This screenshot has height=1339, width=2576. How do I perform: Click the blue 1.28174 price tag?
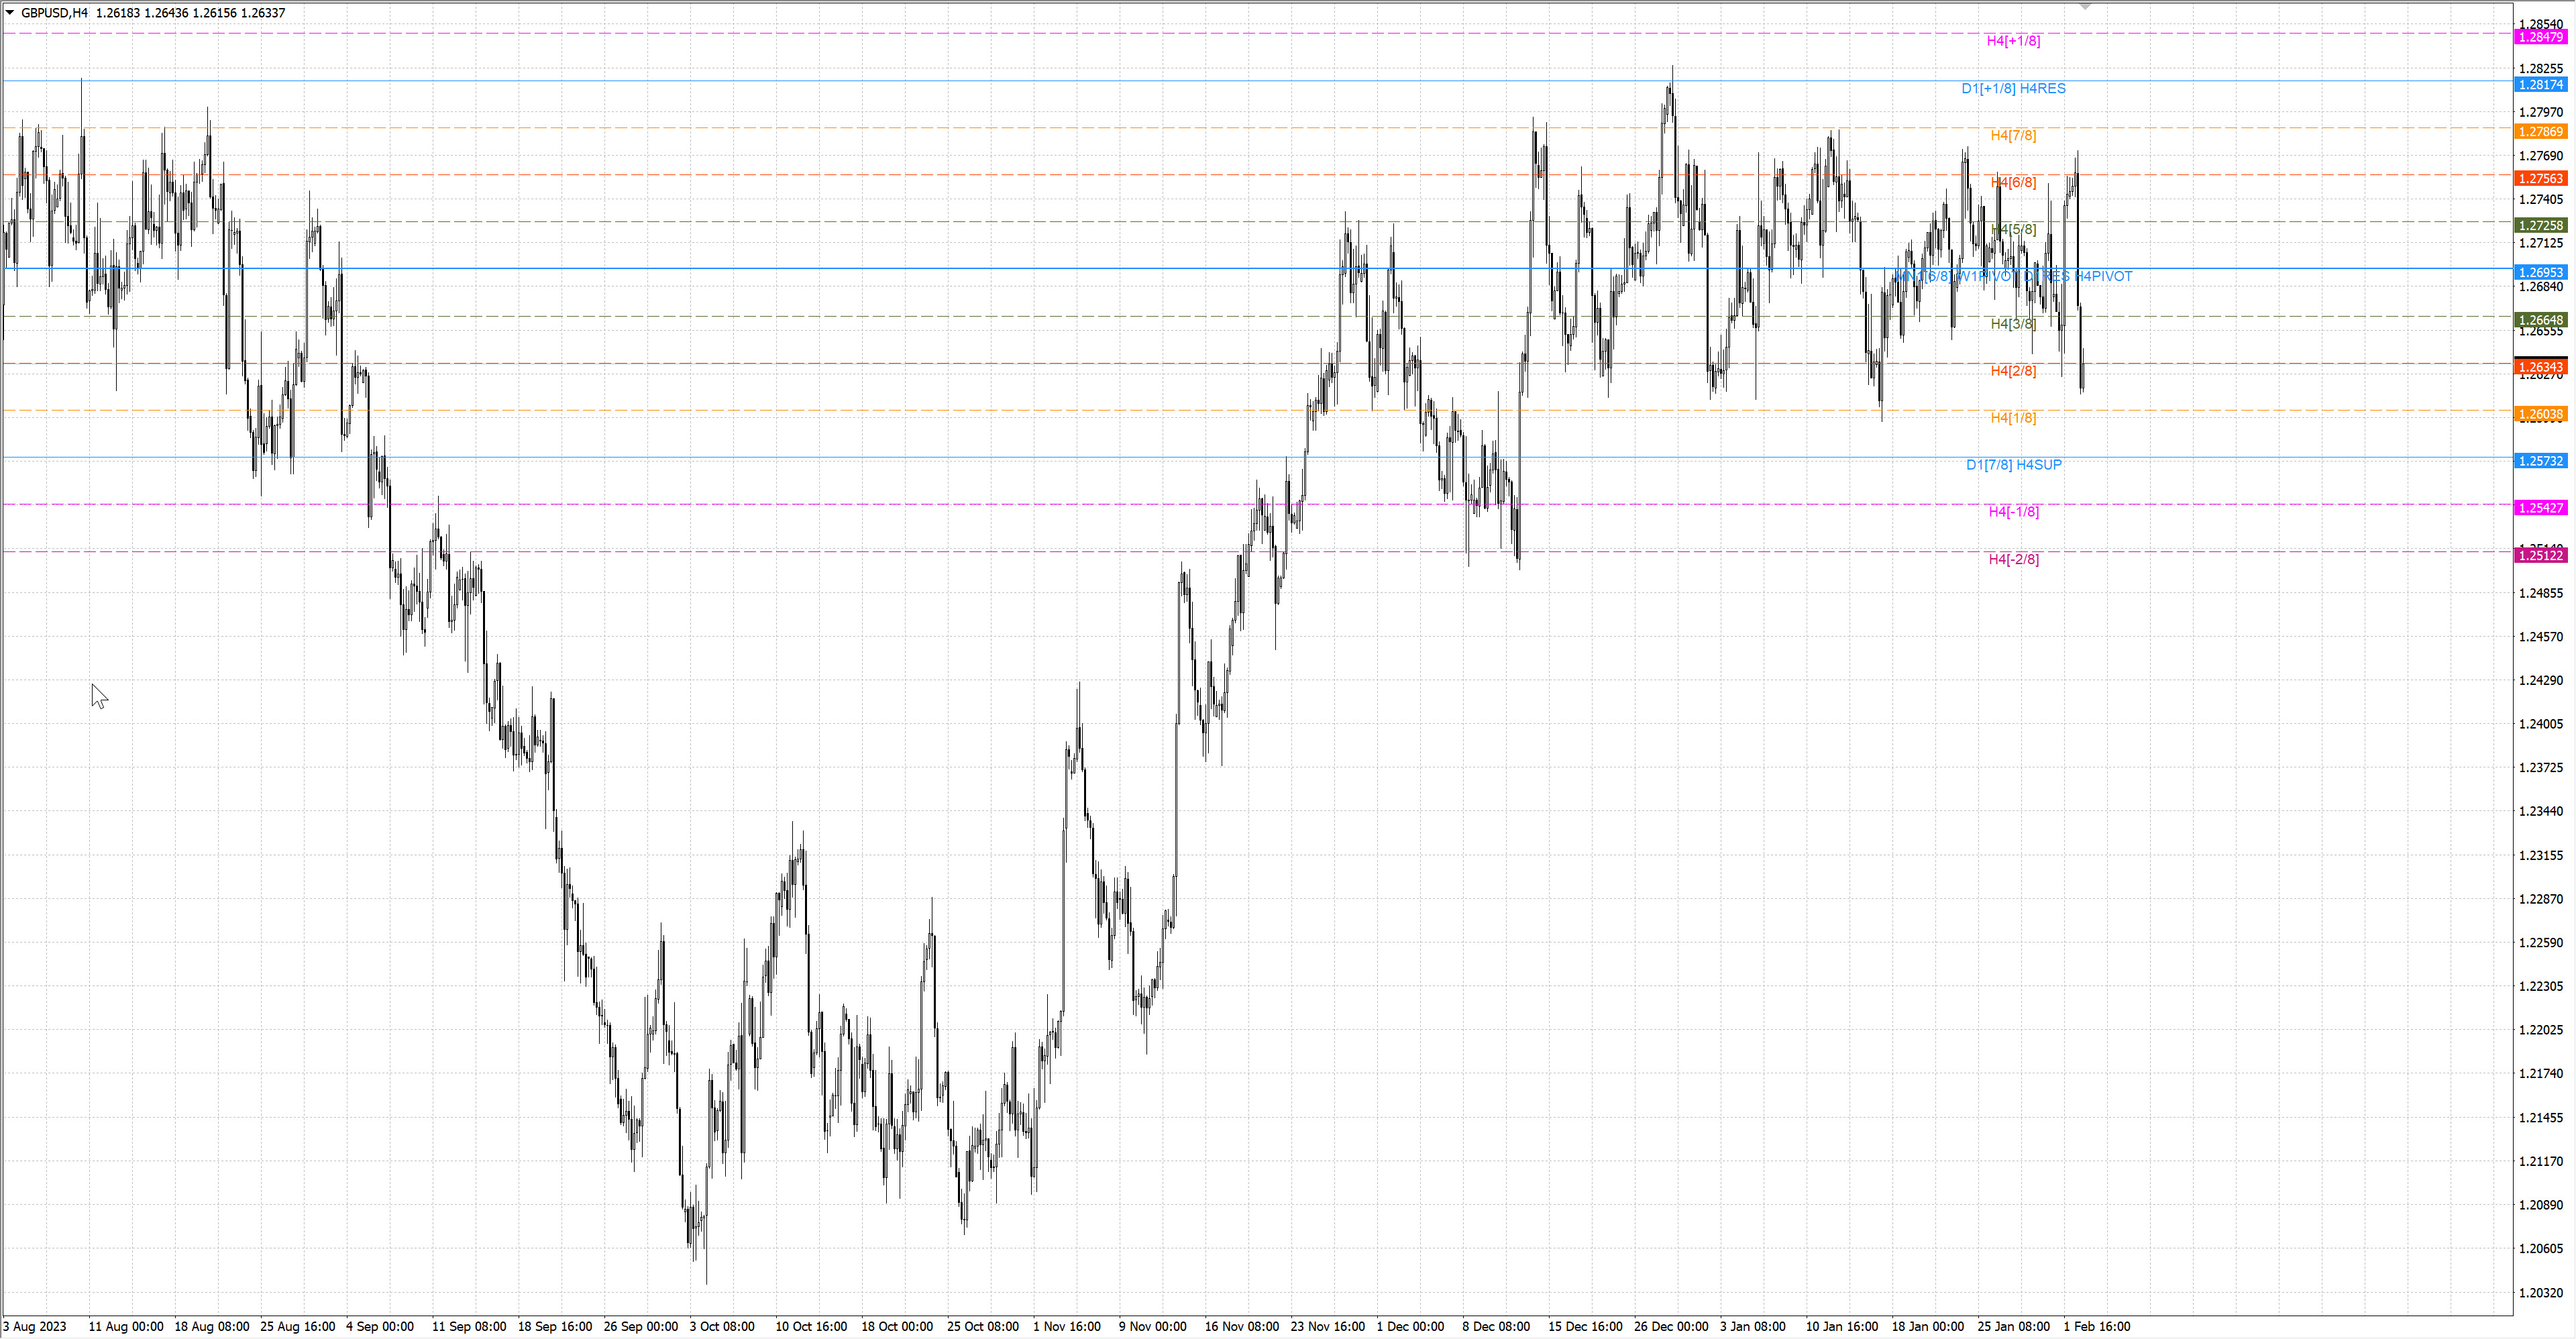[x=2540, y=85]
